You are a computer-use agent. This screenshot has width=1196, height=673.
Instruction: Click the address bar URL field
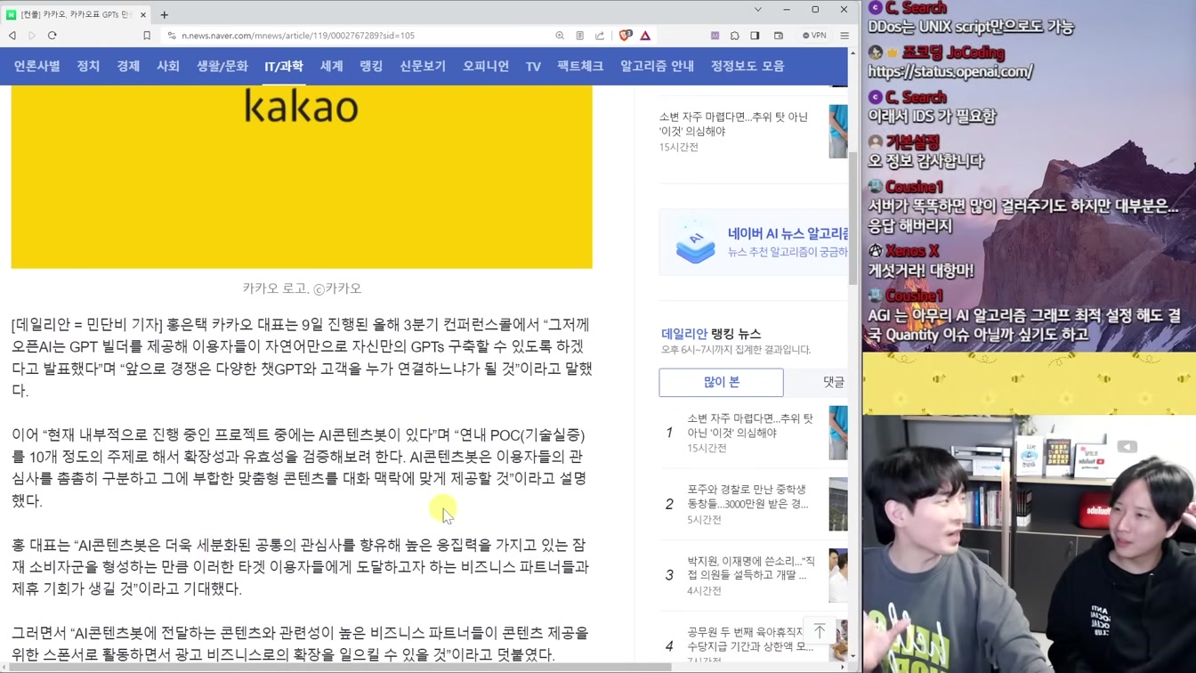click(356, 36)
